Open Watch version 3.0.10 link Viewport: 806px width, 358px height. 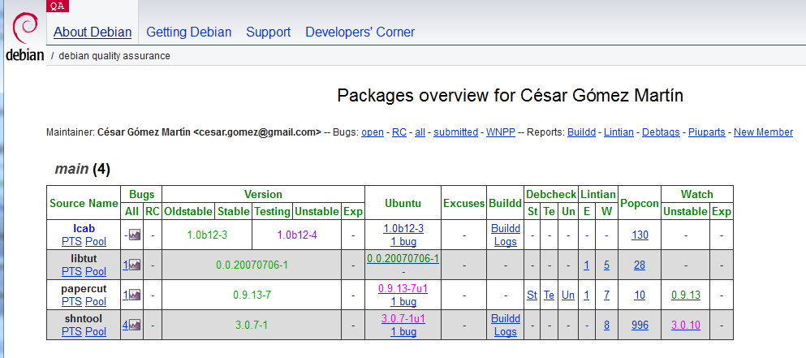(686, 325)
